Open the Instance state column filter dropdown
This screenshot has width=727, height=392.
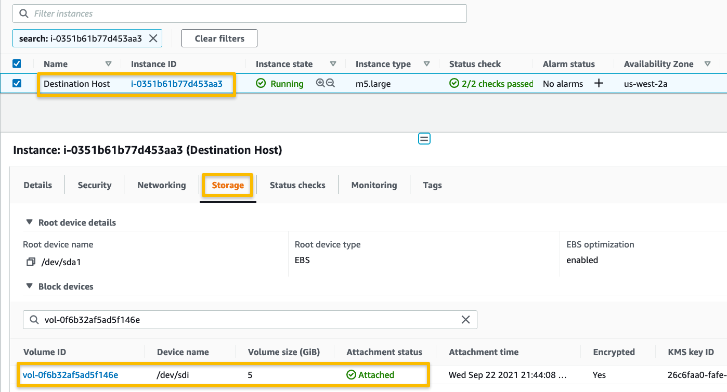pos(333,63)
